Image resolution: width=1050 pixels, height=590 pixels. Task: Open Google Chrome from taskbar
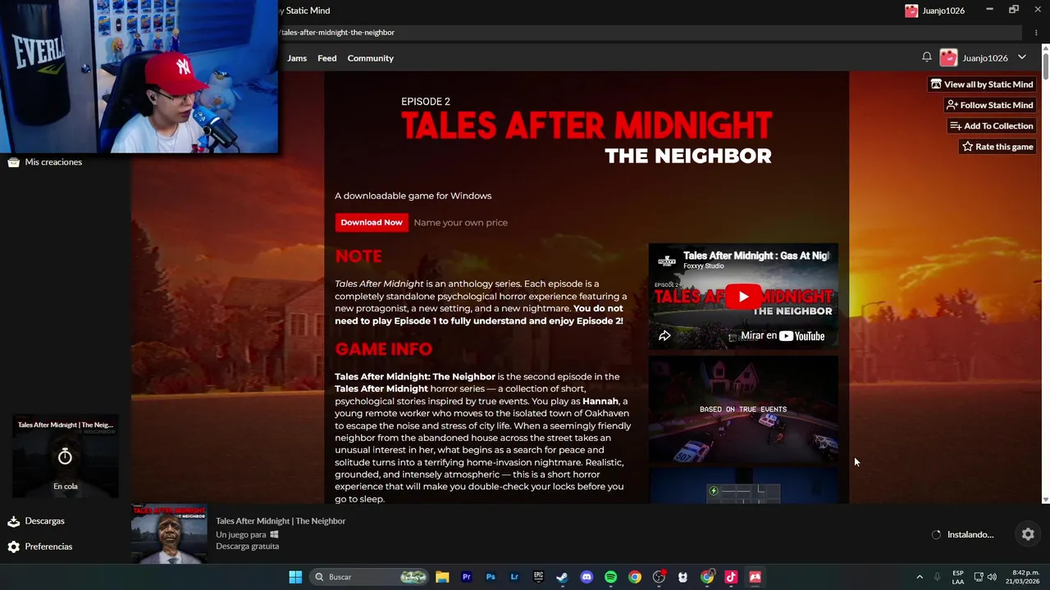click(635, 577)
